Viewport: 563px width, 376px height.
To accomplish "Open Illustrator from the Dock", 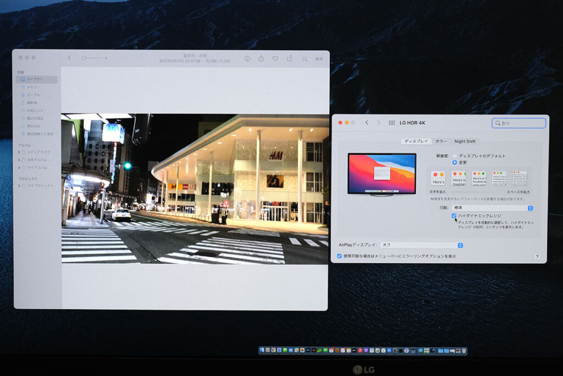I will point(314,350).
